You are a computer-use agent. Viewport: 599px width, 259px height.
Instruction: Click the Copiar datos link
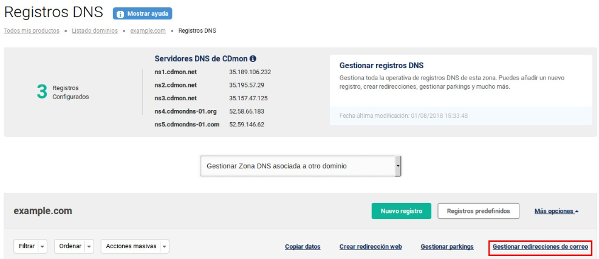pyautogui.click(x=303, y=247)
